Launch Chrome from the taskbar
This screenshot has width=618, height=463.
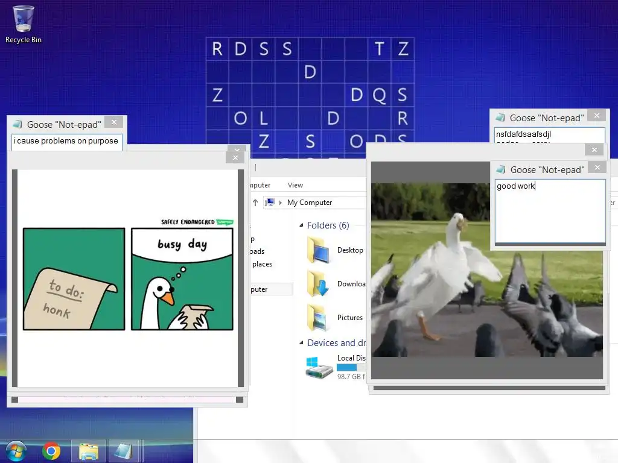(51, 451)
